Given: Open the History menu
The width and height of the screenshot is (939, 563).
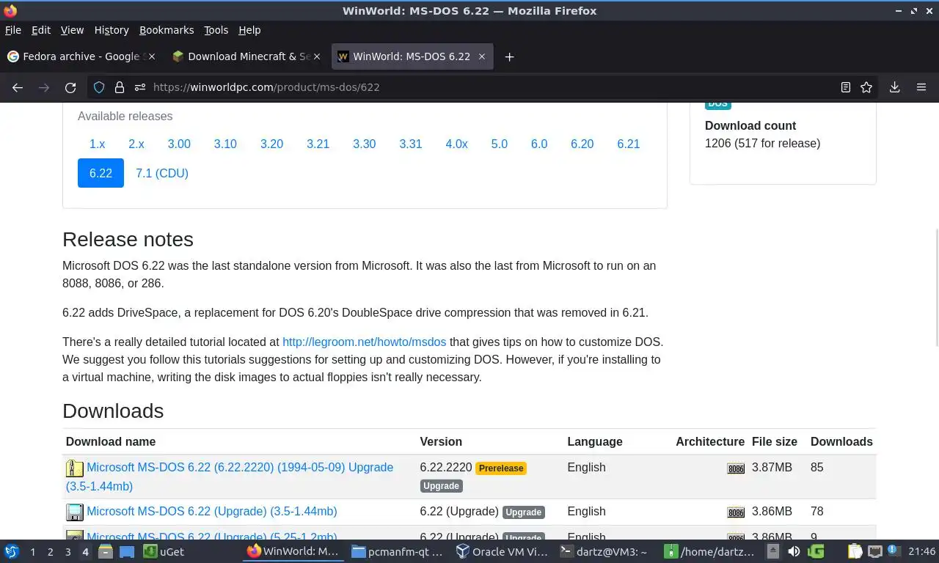Looking at the screenshot, I should (112, 30).
